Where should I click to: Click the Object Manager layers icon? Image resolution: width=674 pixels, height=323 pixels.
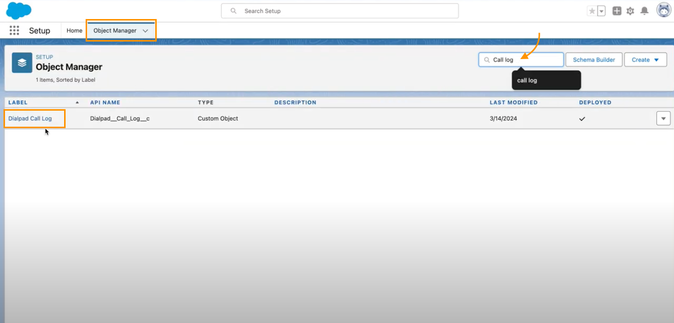(x=22, y=63)
